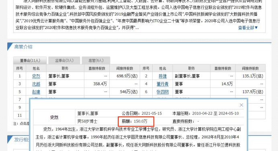Click the 本届任期 term dates text
Viewport: 278px width, 151px height.
pyautogui.click(x=206, y=113)
